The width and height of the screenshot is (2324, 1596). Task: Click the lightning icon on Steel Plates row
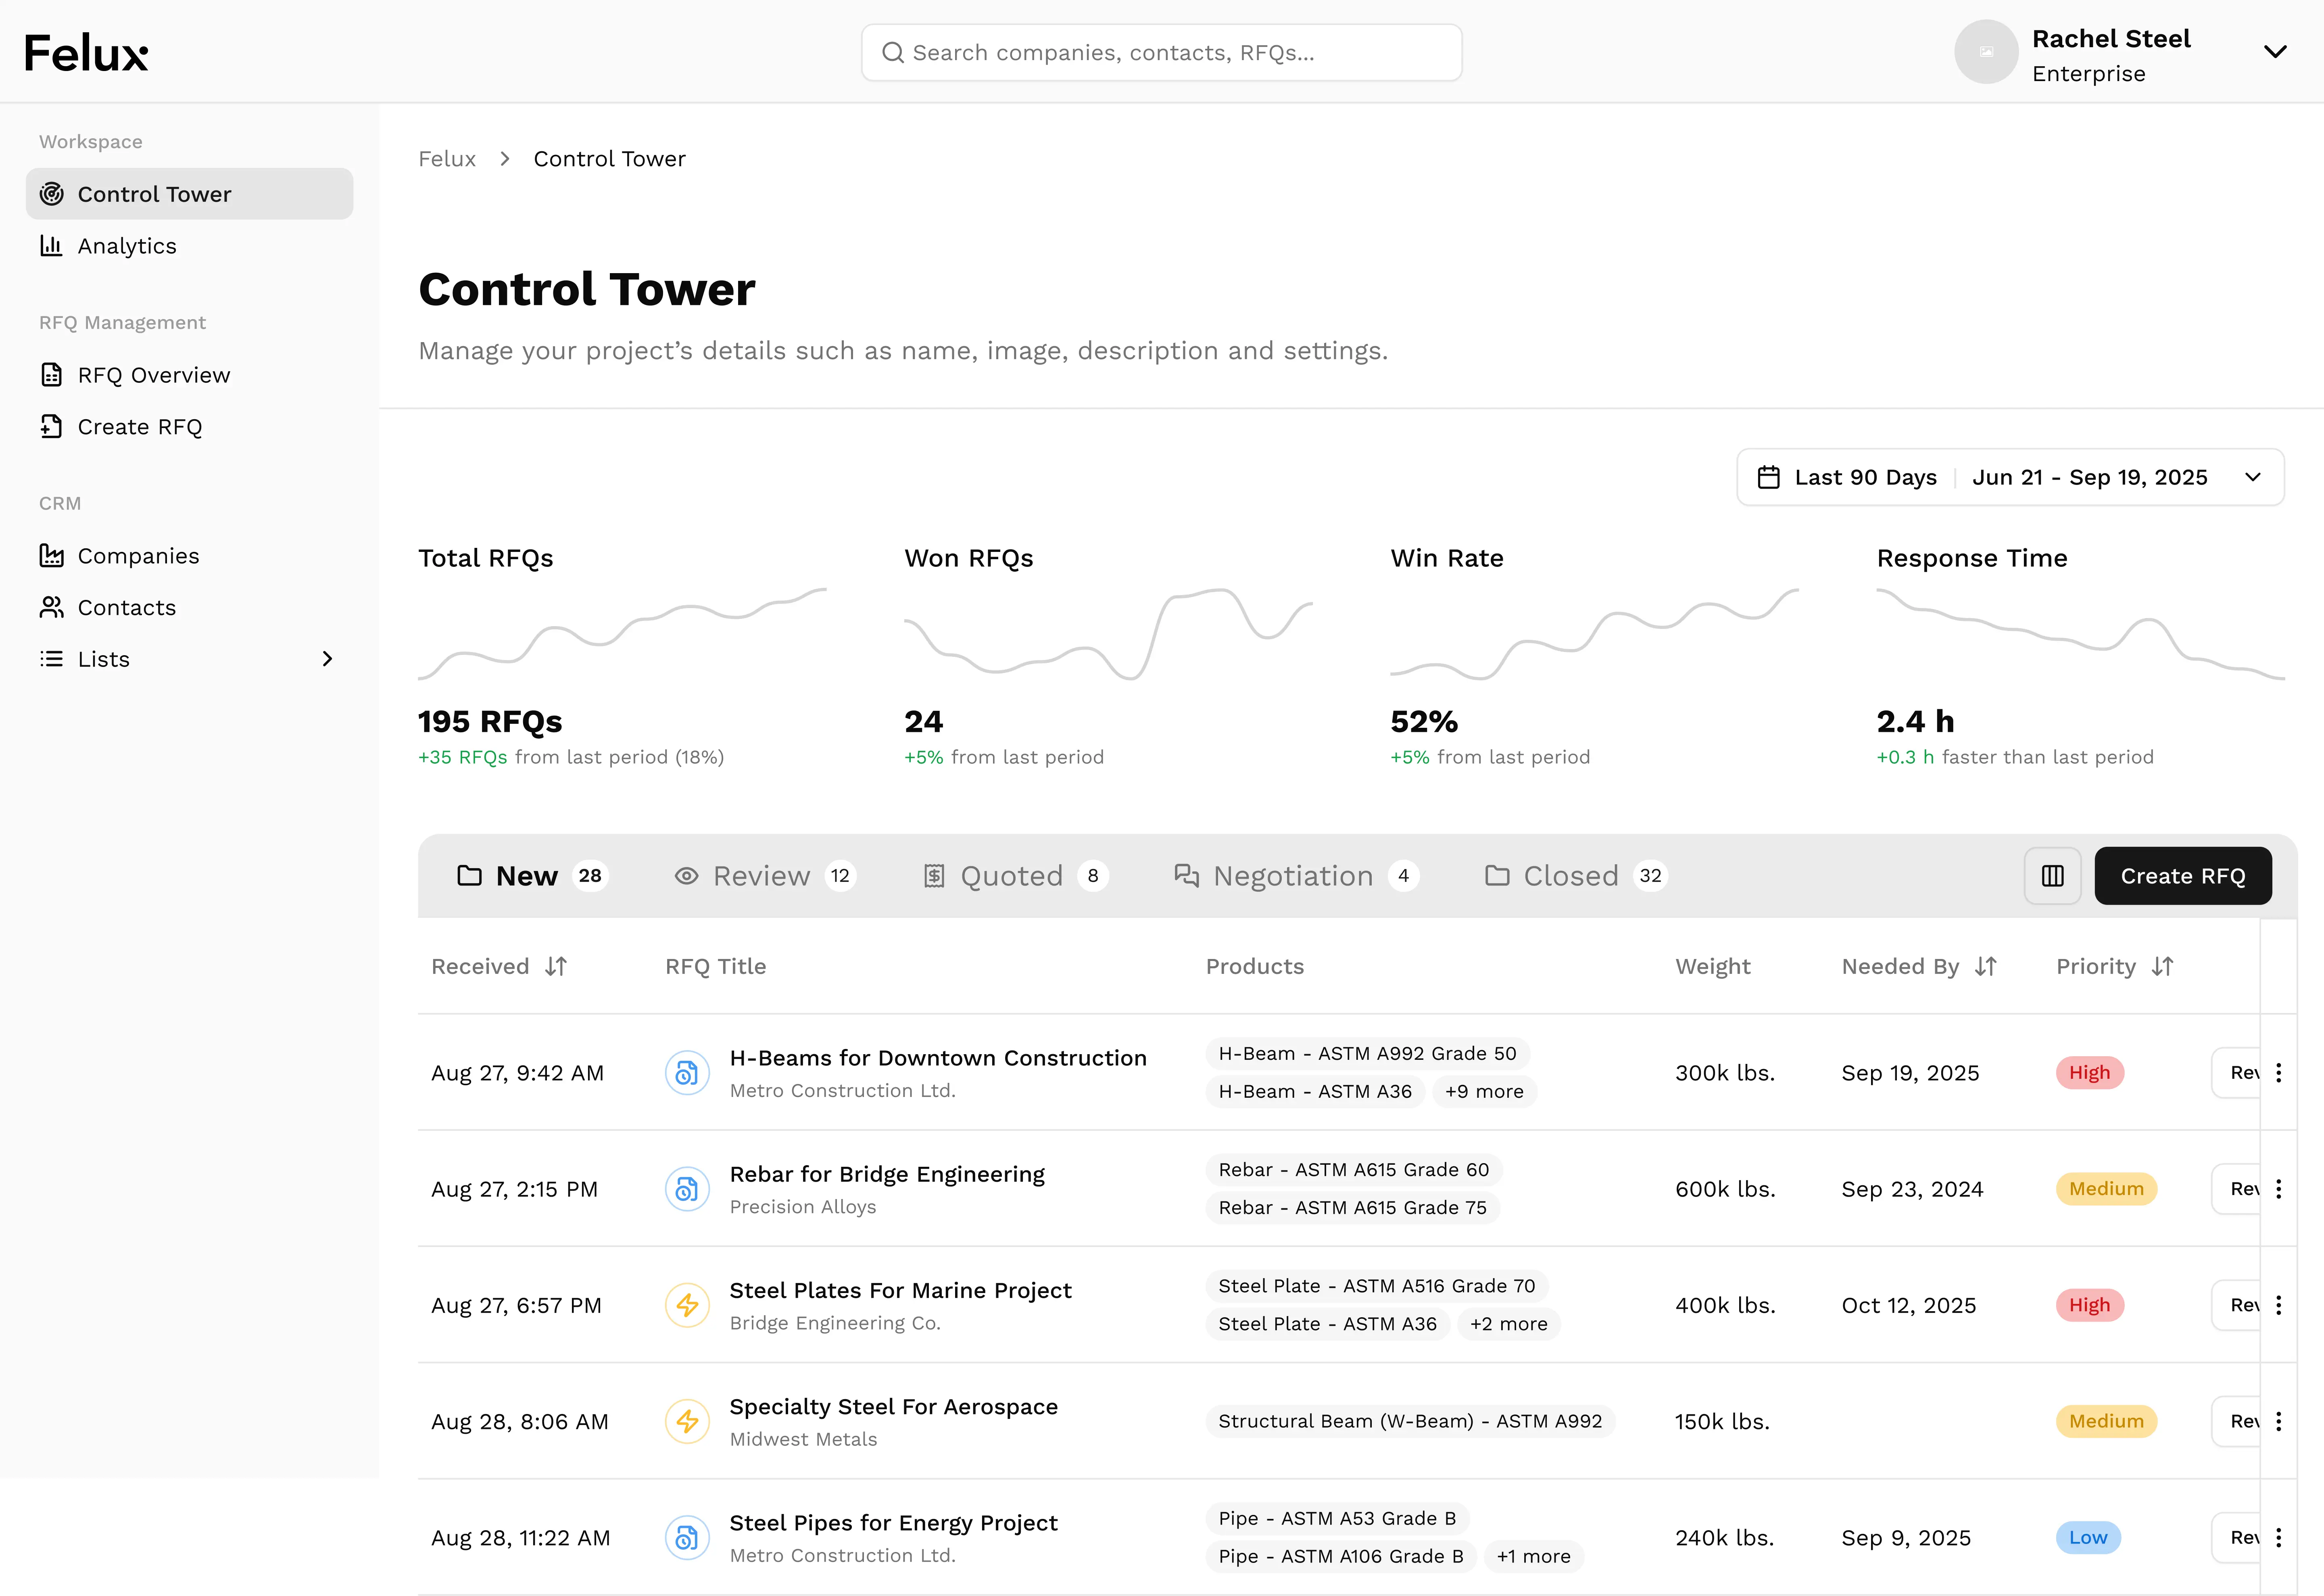pyautogui.click(x=687, y=1305)
